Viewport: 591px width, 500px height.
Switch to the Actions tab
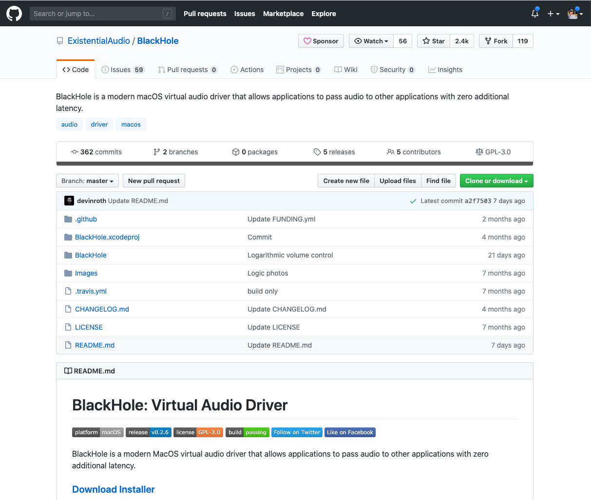[247, 70]
